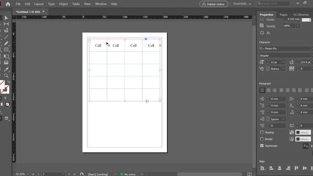Screen dimensions: 313x176
Task: Select the Rectangle tool
Action: (6, 50)
